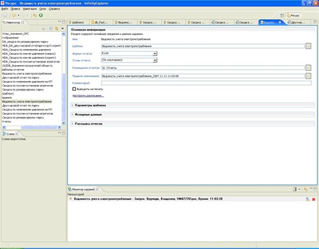Open the Окно menu
This screenshot has height=249, width=319.
tap(43, 9)
